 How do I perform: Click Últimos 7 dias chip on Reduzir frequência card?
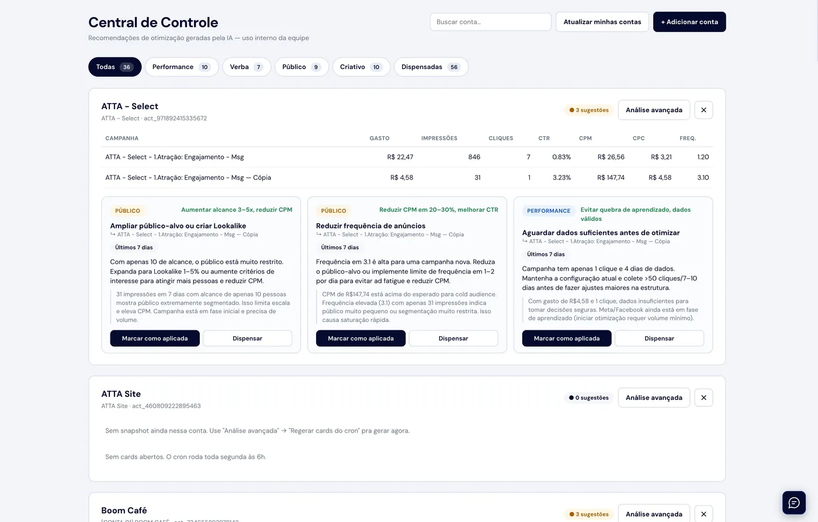tap(340, 247)
